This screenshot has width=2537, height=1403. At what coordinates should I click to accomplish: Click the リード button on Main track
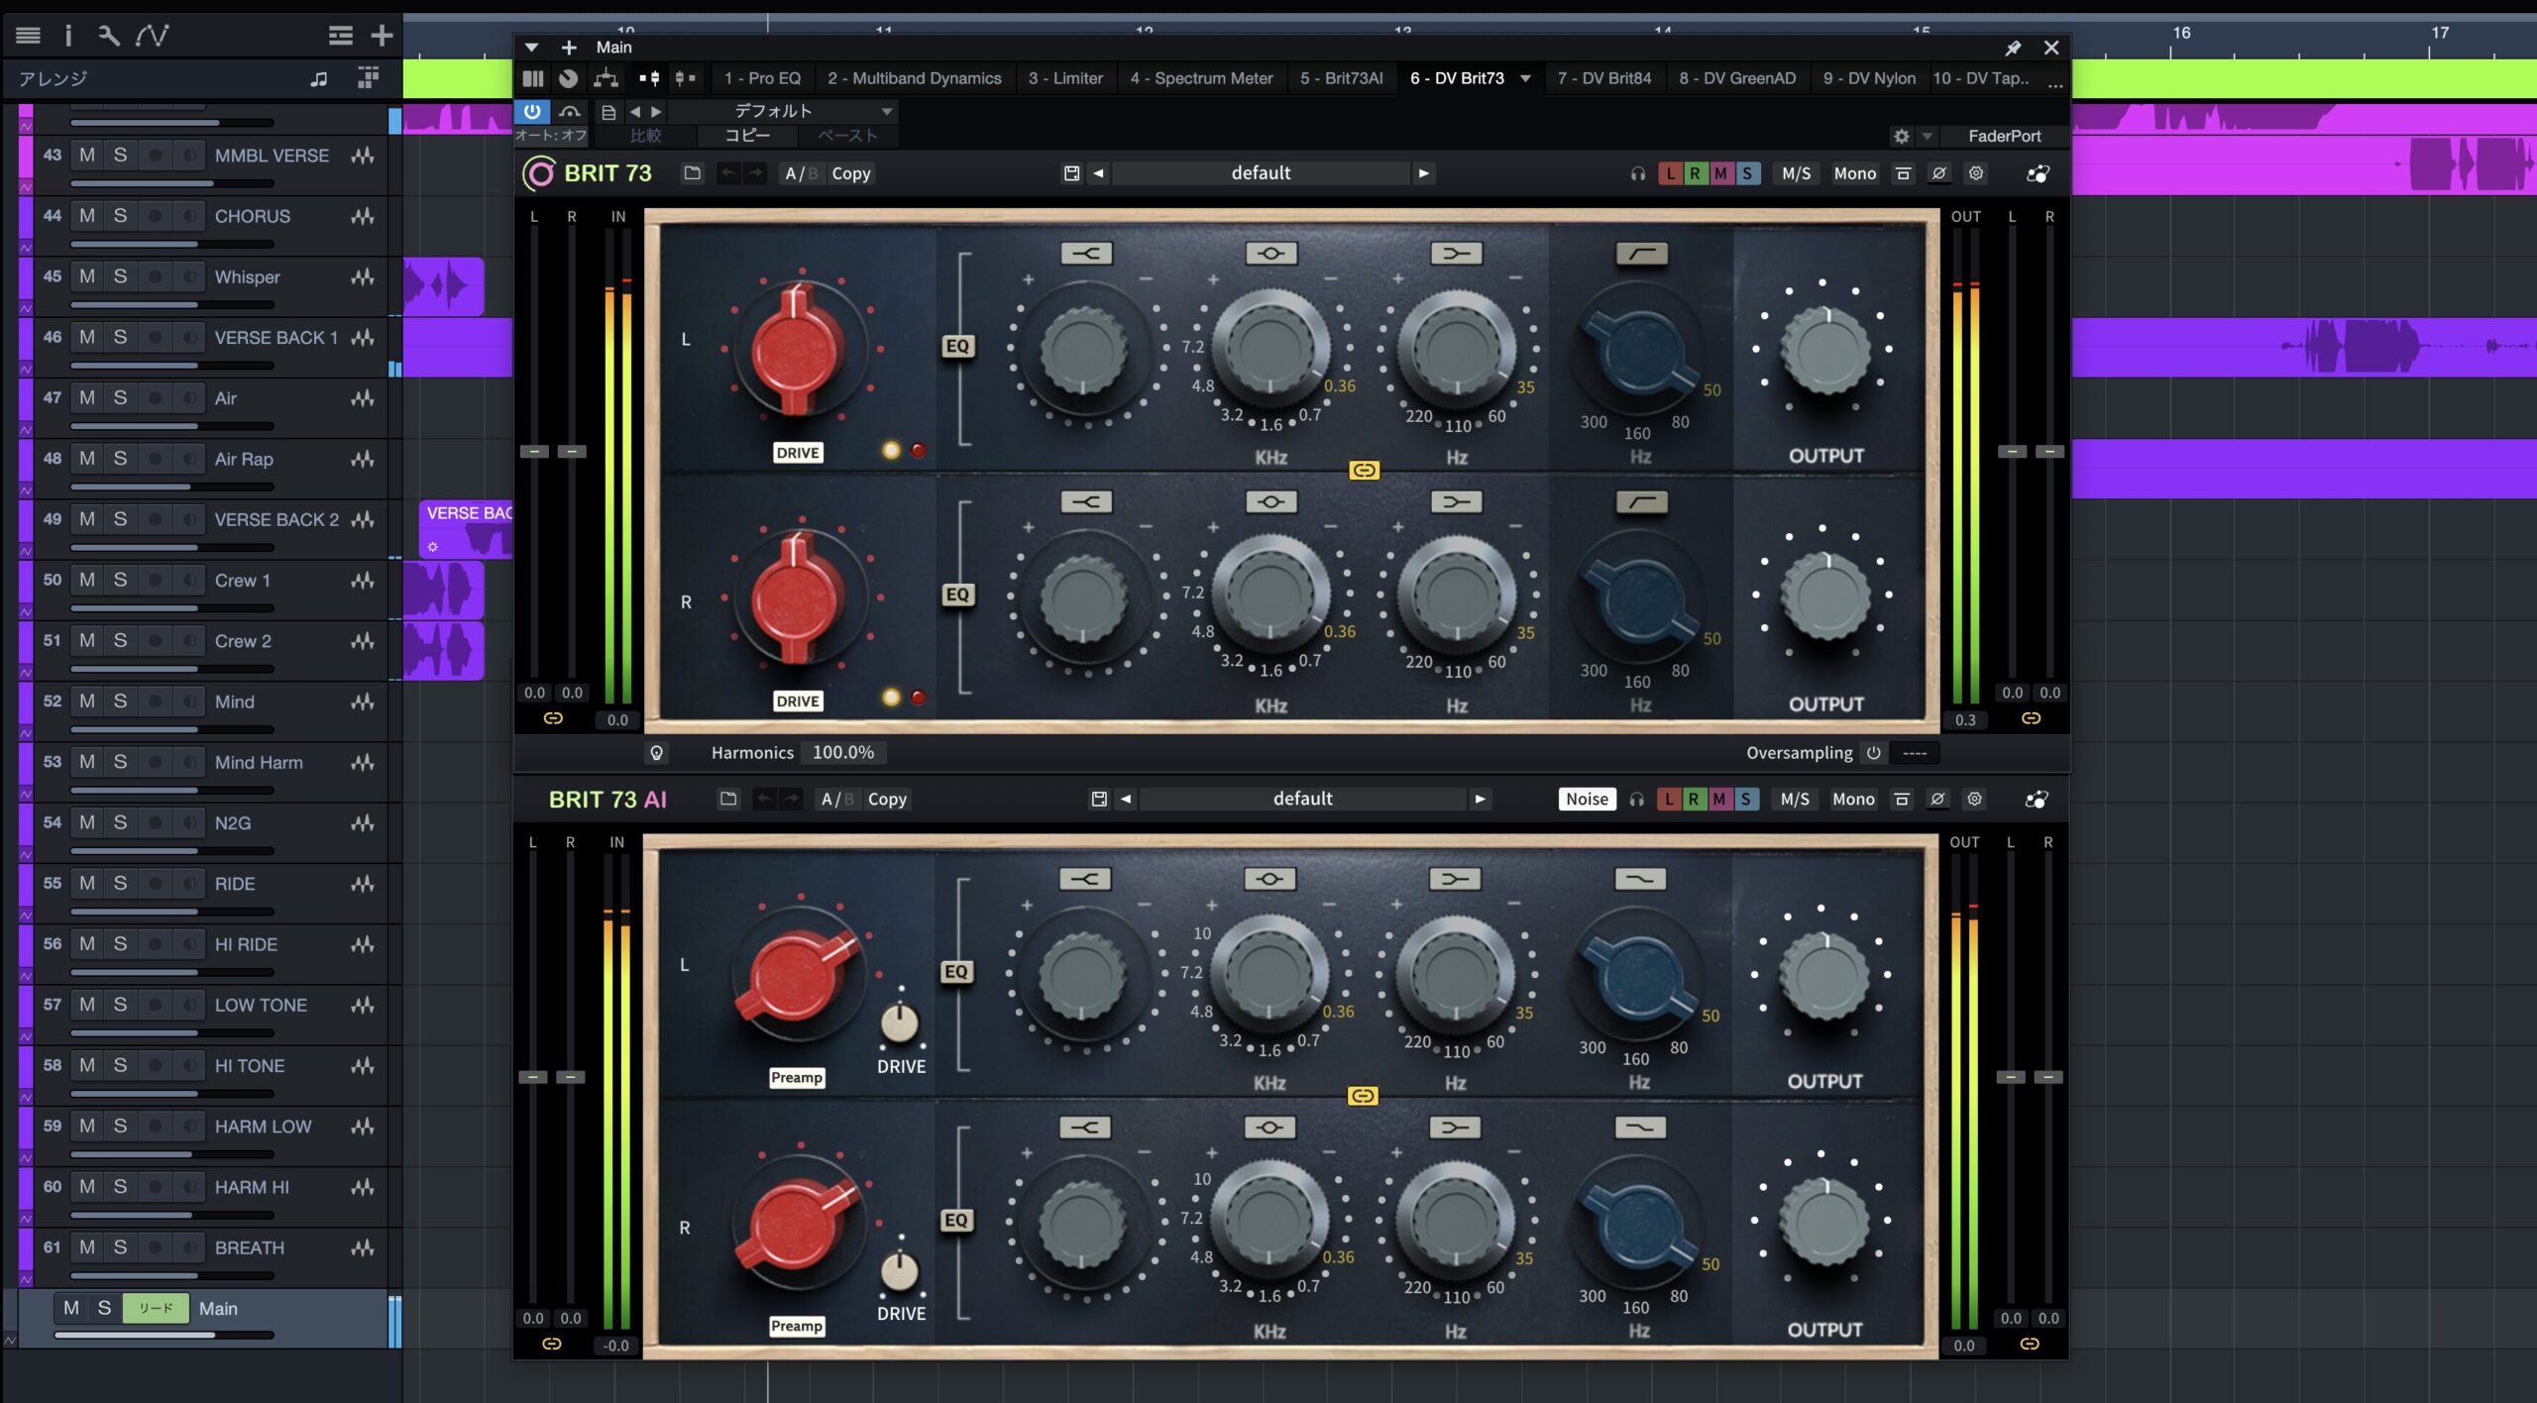click(156, 1308)
